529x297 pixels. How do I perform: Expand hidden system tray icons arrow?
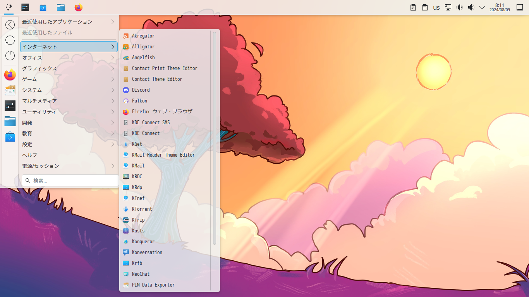(x=482, y=7)
